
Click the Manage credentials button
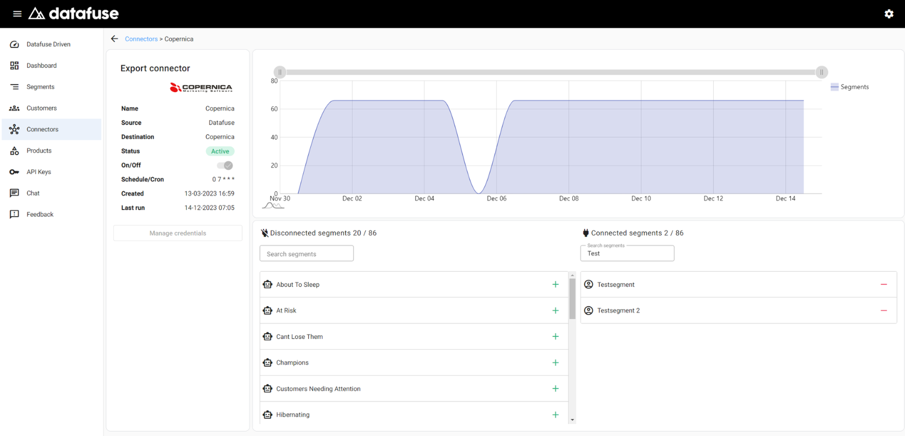[x=178, y=233]
